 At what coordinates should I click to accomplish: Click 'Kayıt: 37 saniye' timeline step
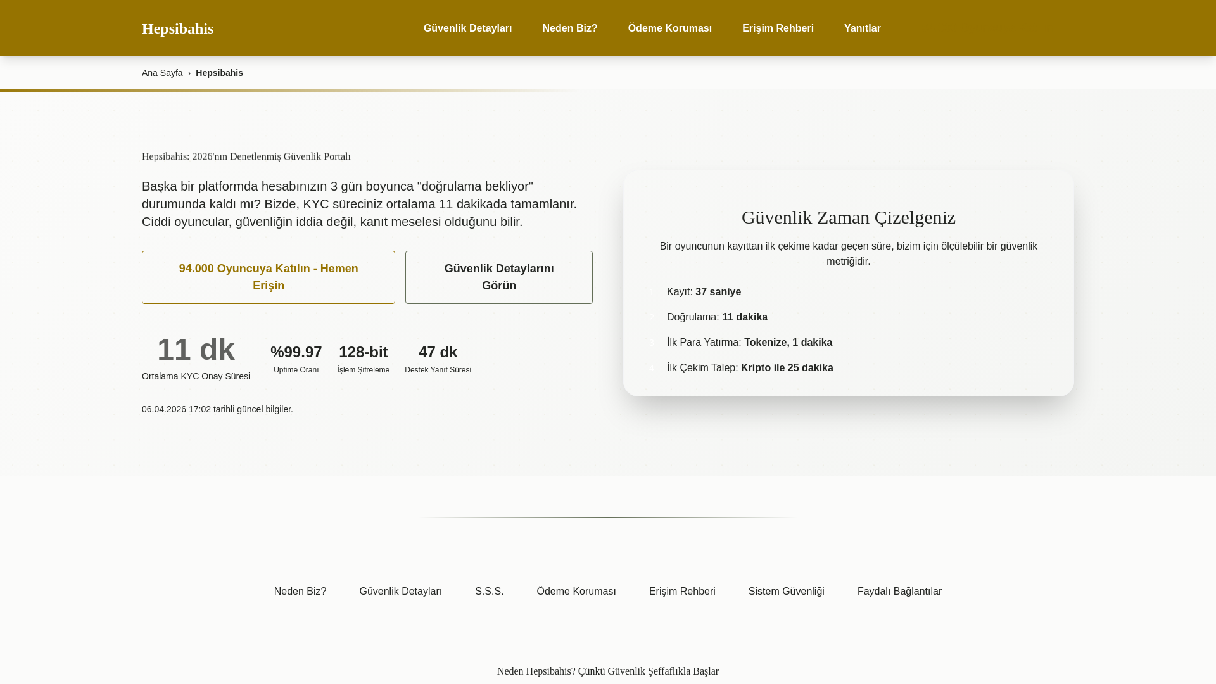pyautogui.click(x=704, y=292)
